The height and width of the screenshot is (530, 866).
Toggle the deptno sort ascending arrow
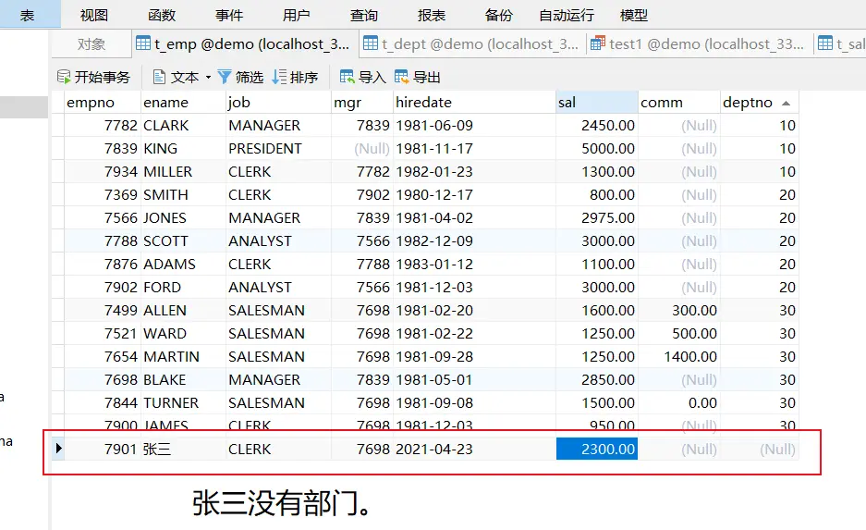point(786,104)
